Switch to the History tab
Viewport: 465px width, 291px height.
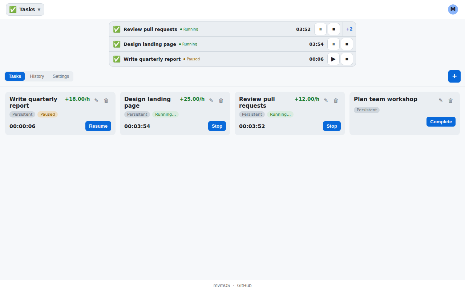point(37,76)
